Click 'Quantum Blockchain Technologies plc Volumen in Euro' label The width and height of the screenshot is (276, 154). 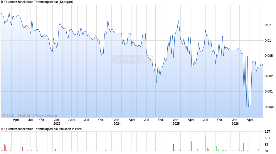pos(43,129)
